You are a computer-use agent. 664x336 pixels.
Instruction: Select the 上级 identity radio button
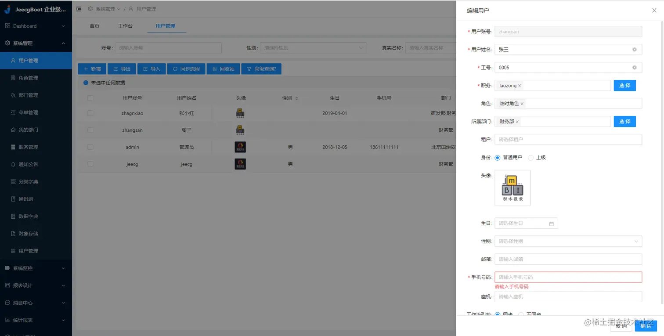point(531,157)
